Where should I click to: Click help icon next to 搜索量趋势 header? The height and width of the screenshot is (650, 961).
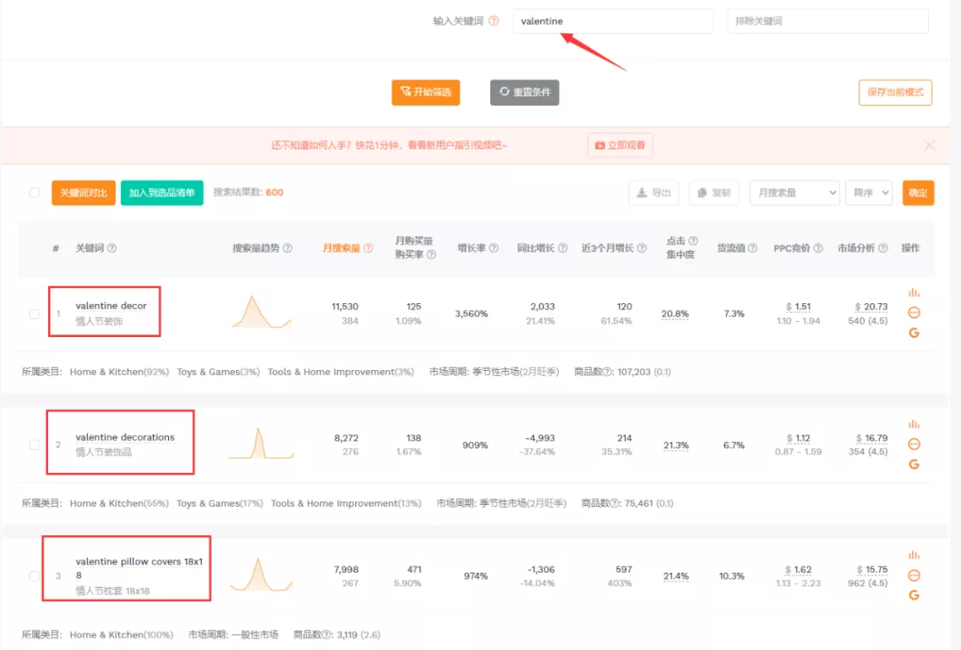(287, 248)
